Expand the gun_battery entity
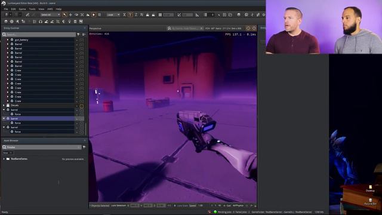The image size is (382, 215). point(8,40)
